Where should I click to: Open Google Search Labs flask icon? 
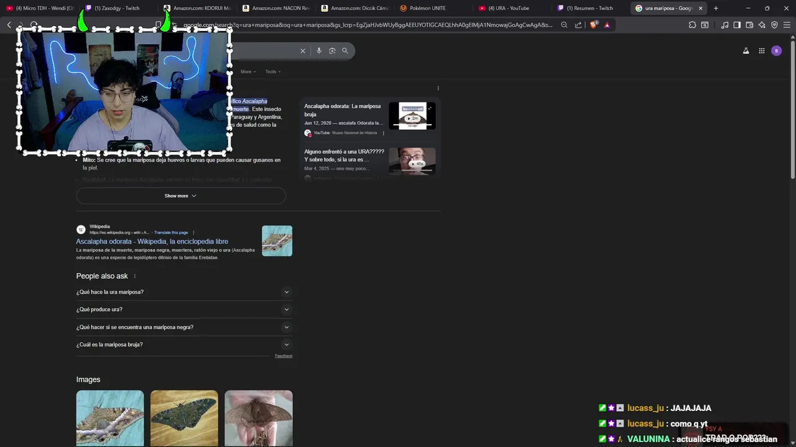[746, 51]
